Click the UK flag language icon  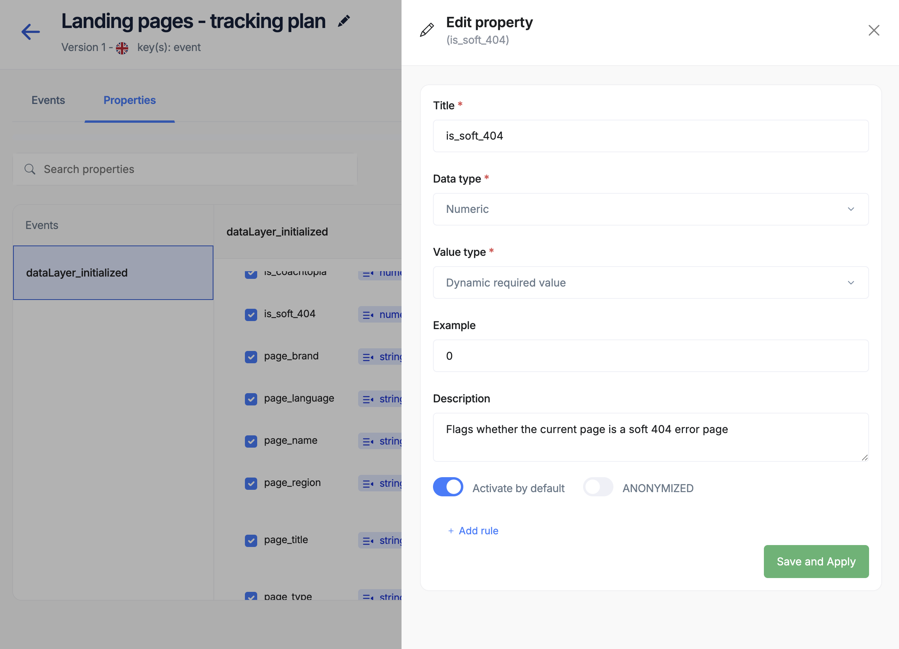(122, 48)
